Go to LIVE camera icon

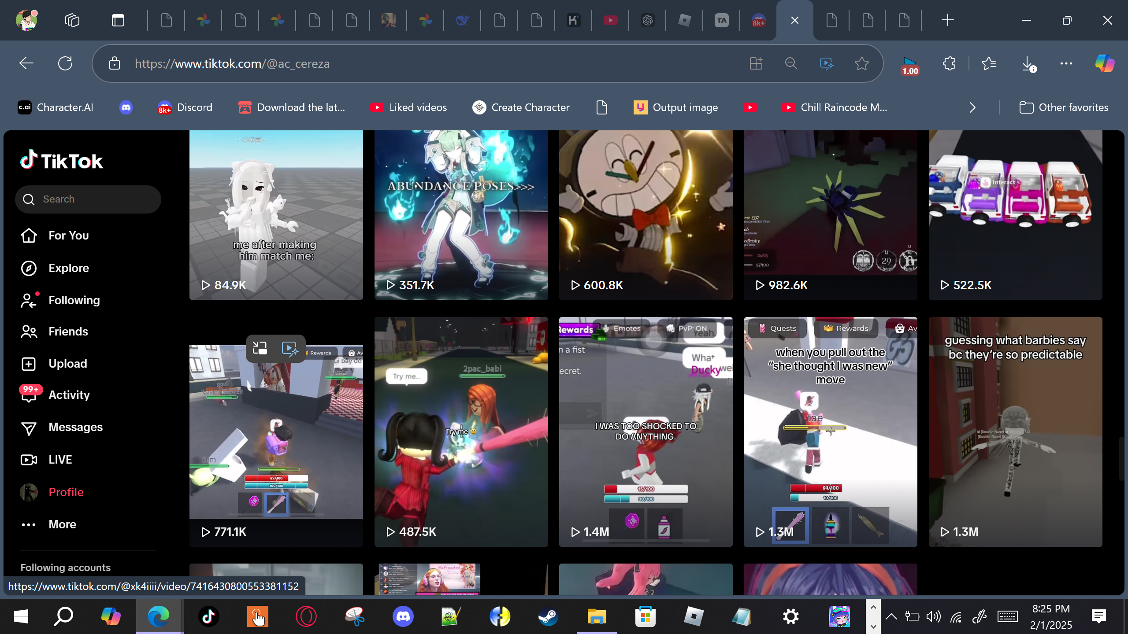pyautogui.click(x=29, y=460)
